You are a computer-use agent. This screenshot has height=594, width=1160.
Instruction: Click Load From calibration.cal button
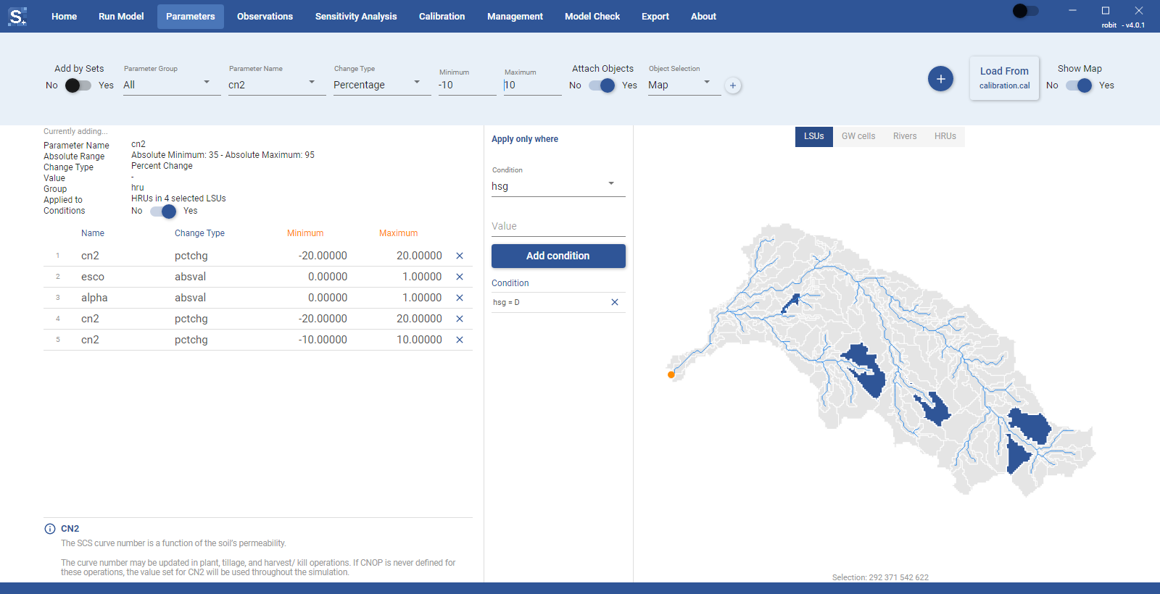[1004, 78]
